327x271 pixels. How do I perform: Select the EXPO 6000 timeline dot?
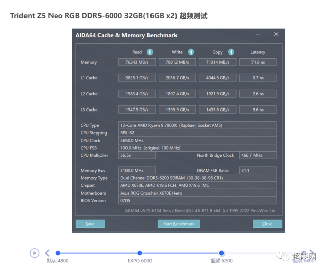pos(140,253)
